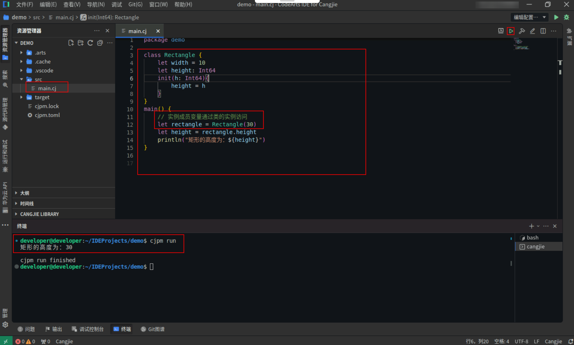Close the 资源管理器 side panel
Viewport: 574px width, 345px height.
tap(107, 31)
